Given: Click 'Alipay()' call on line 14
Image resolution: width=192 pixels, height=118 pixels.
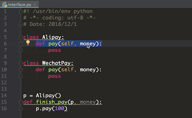Looking at the screenshot, I should (48, 95).
